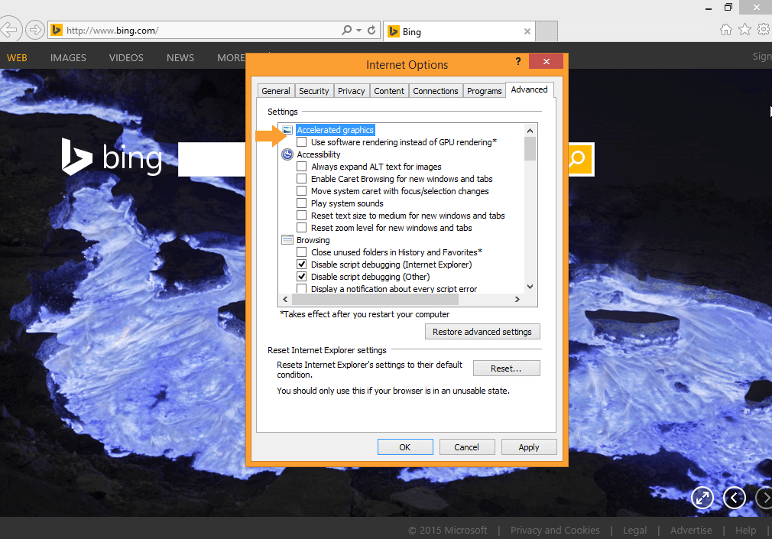Close the Bing tab with its X
The image size is (772, 539).
[527, 31]
